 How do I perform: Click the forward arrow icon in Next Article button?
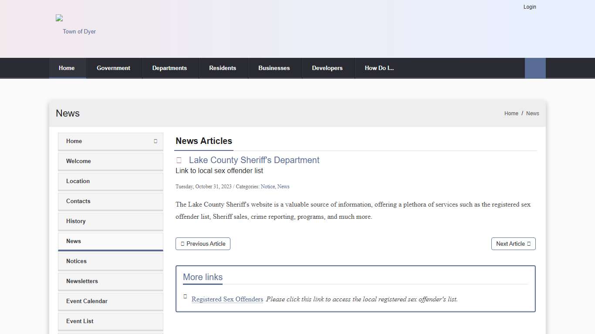(x=529, y=244)
